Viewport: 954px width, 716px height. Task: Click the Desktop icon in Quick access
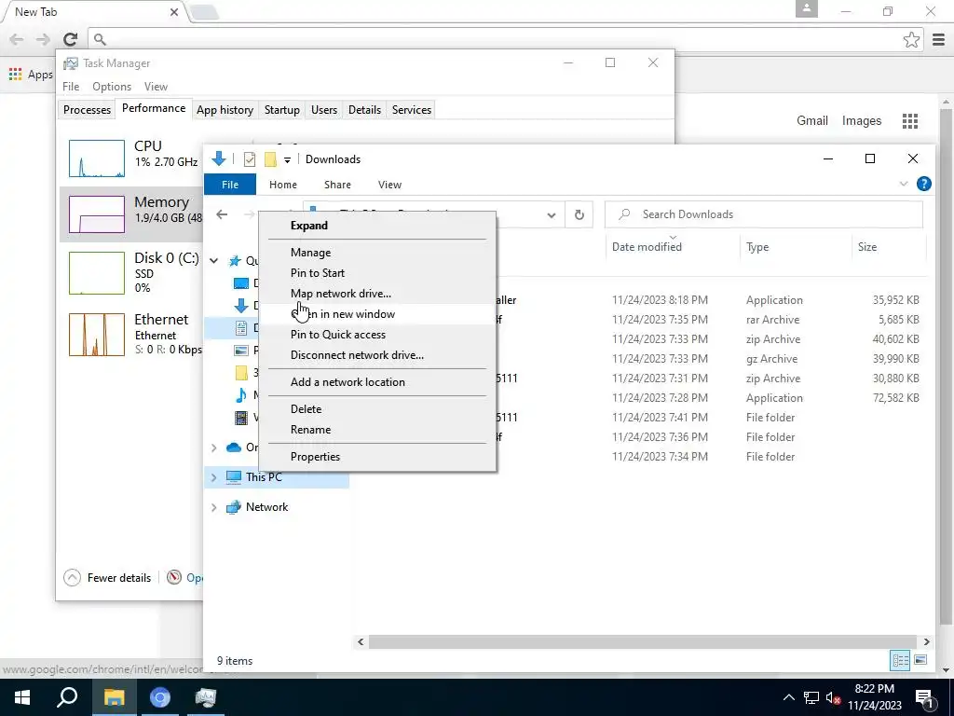[241, 283]
